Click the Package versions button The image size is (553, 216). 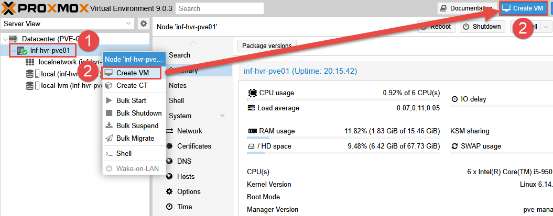(267, 46)
